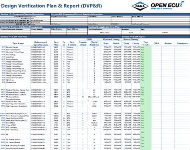
Task: Click the Test Facility column header
Action: click(72, 44)
